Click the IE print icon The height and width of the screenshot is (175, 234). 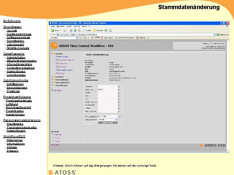pos(110,30)
